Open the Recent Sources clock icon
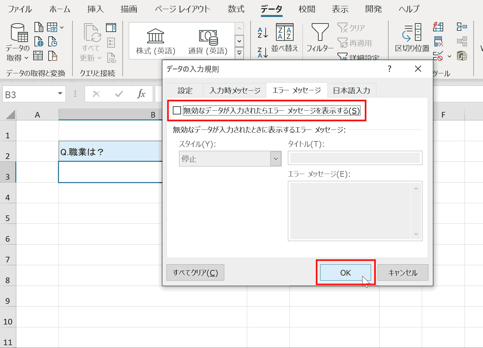Screen dimensions: 483x348 pyautogui.click(x=52, y=42)
